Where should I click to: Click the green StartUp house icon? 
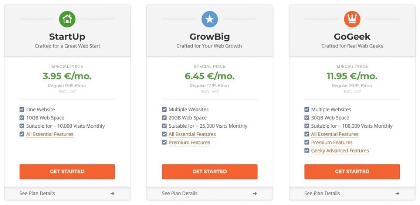click(x=67, y=19)
